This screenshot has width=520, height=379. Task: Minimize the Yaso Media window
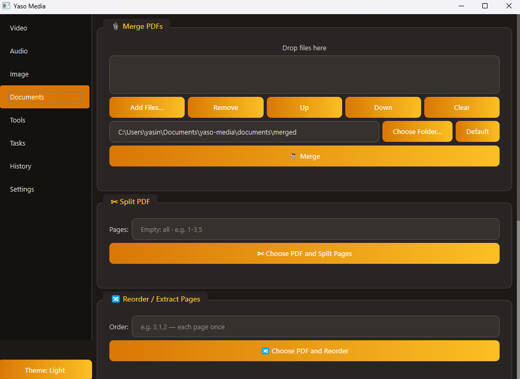461,6
